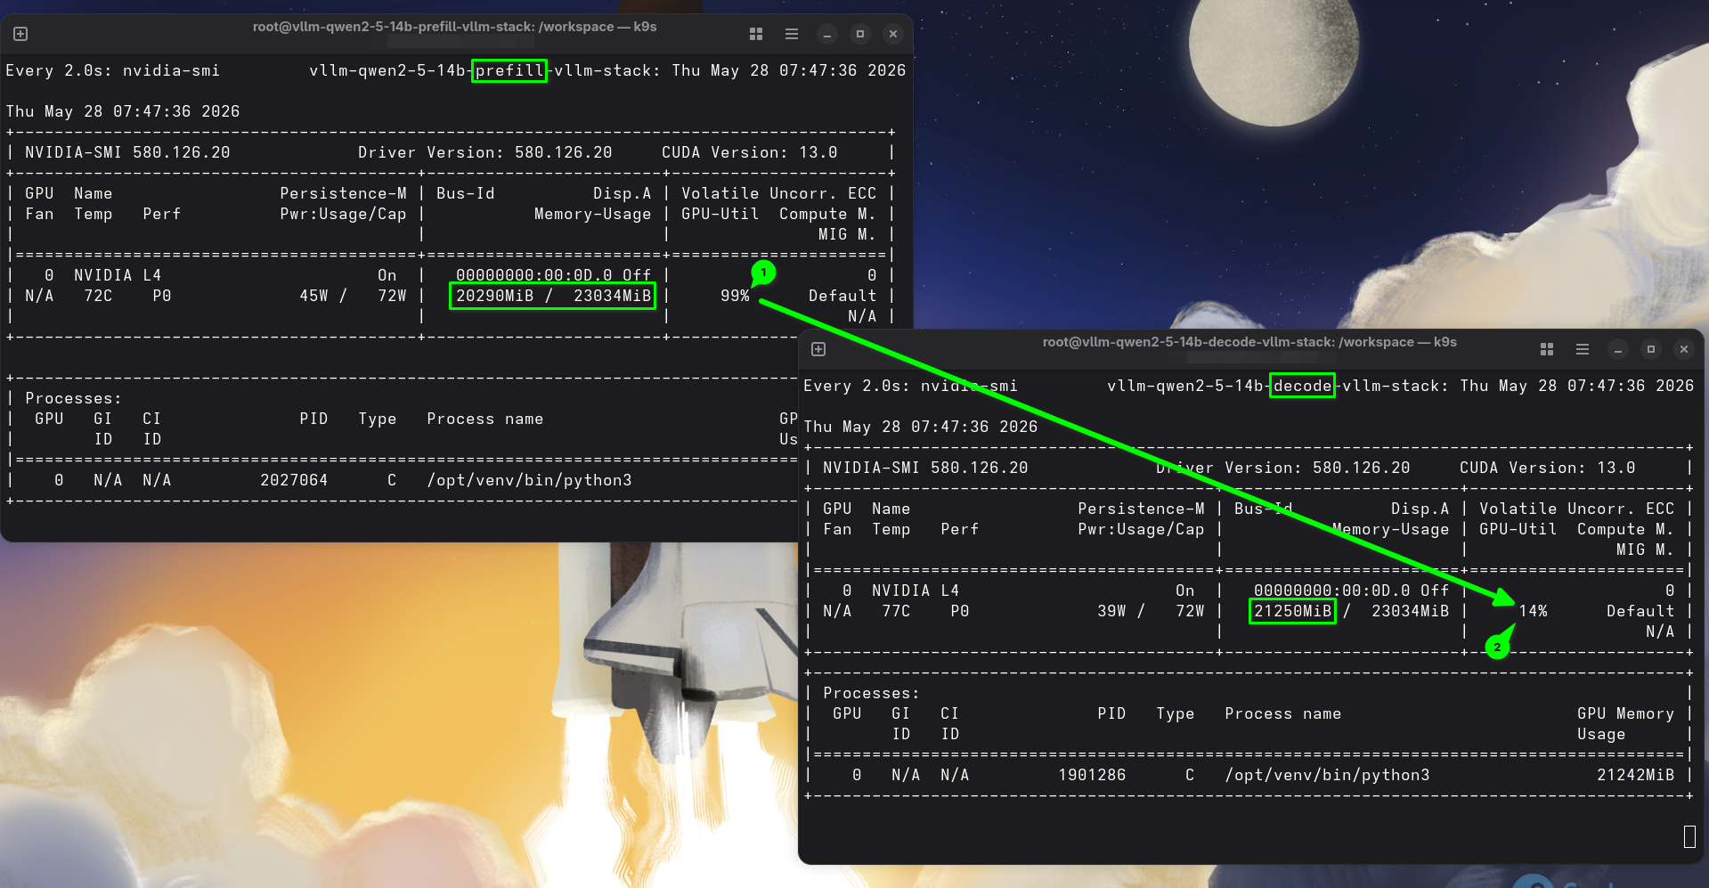Maximize the decode terminal window

click(1651, 350)
